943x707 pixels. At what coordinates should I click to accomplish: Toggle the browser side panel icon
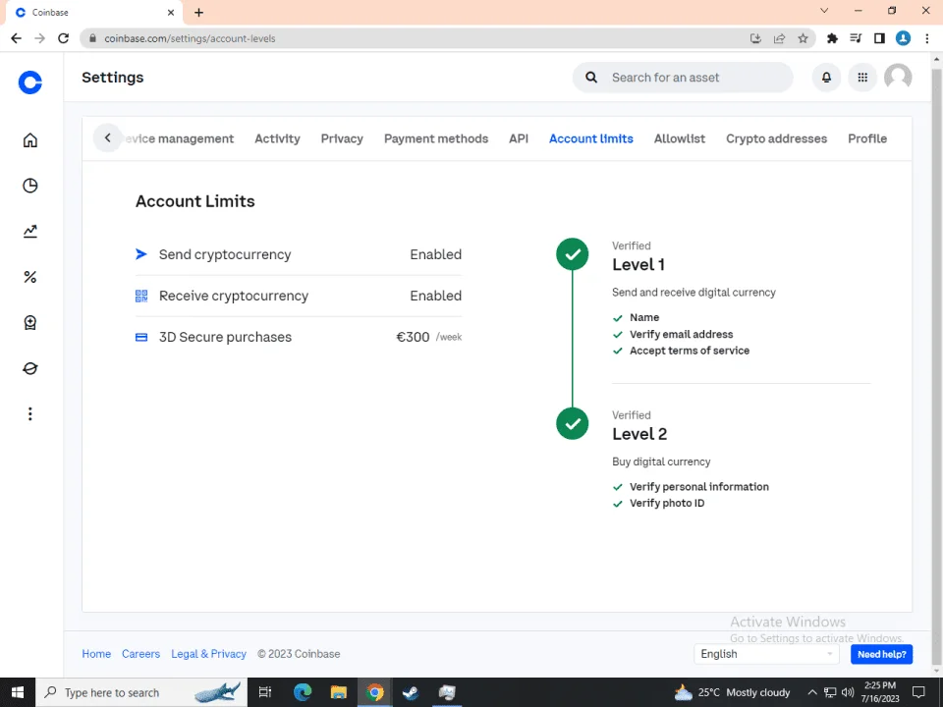879,38
